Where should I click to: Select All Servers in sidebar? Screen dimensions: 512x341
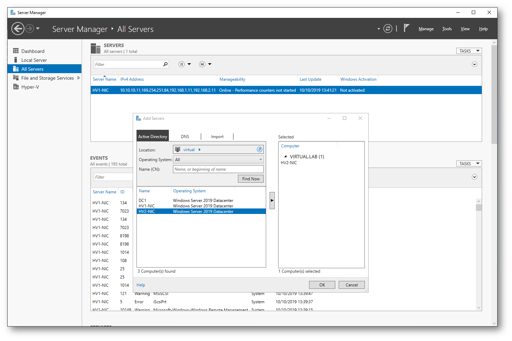[45, 69]
